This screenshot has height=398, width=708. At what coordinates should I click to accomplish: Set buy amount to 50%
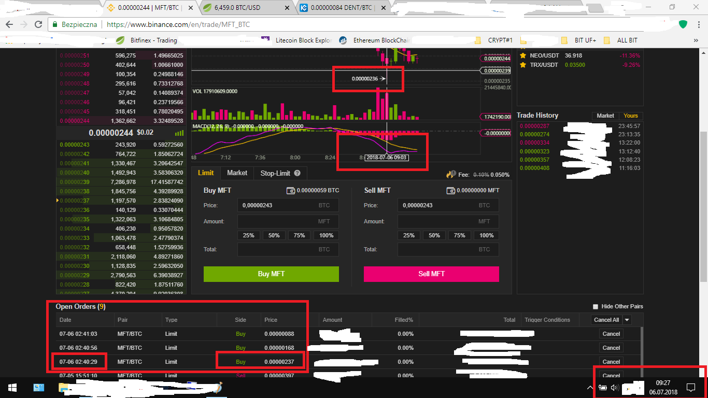click(274, 235)
